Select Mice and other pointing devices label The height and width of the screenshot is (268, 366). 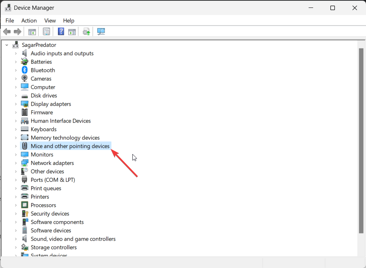(70, 146)
